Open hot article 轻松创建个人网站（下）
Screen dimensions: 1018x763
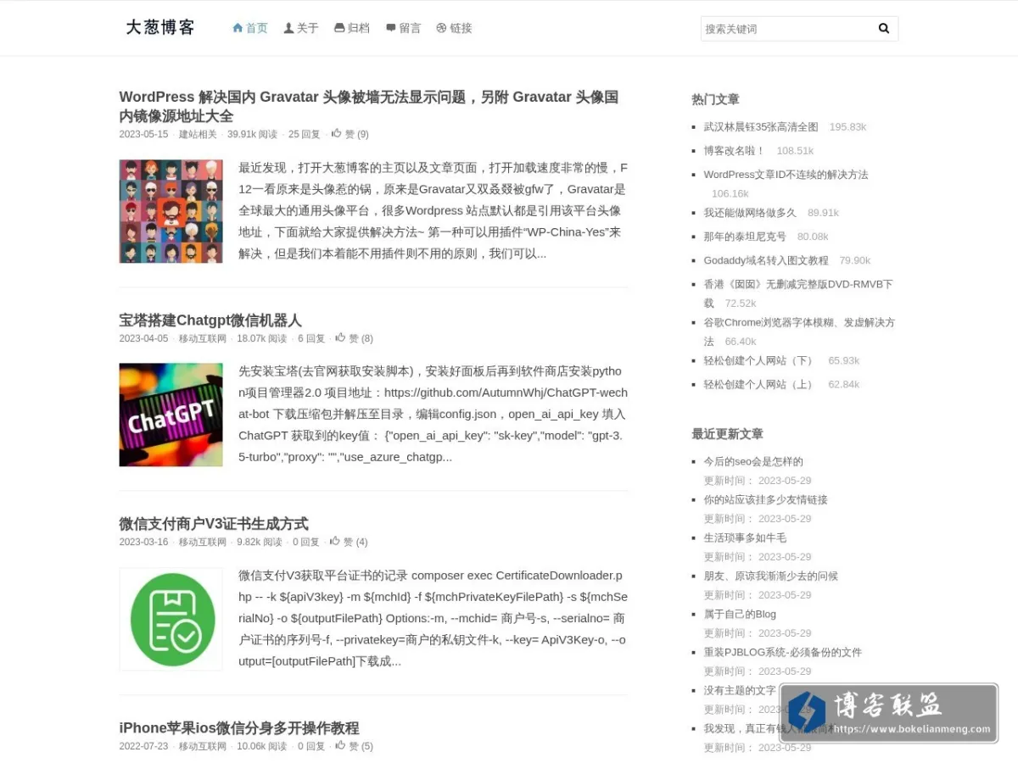(x=760, y=360)
